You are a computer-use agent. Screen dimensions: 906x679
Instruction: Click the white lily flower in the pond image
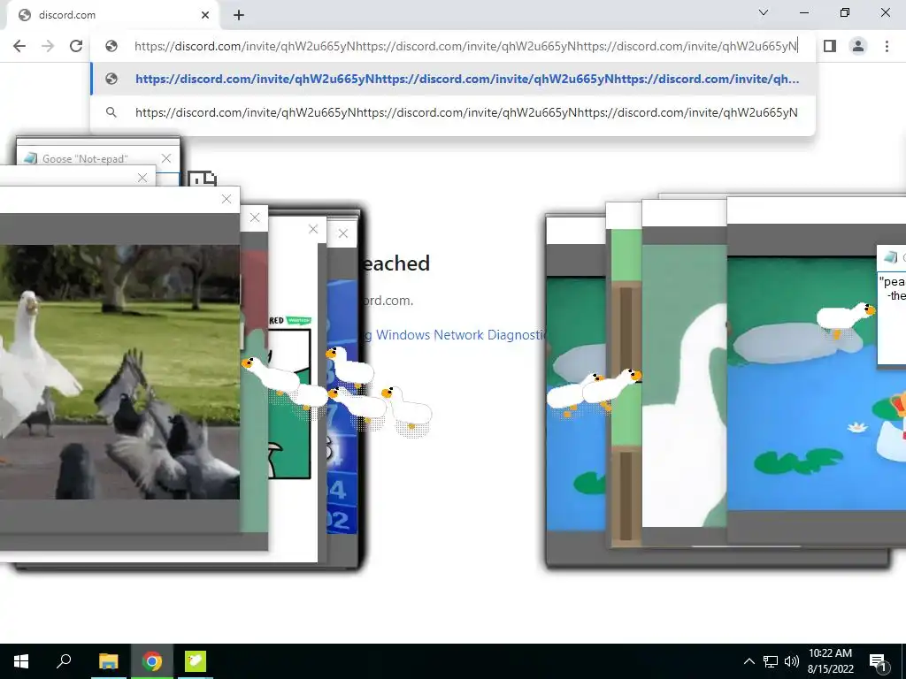point(856,427)
